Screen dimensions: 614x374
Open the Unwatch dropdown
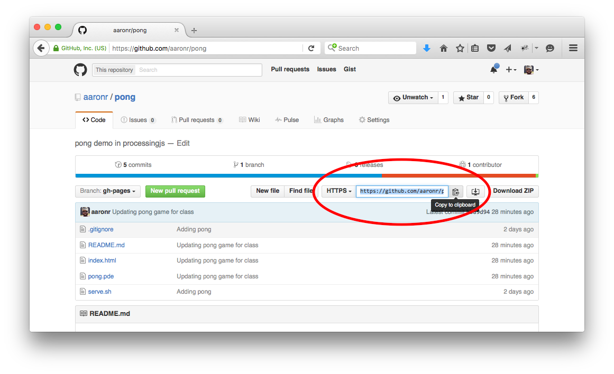[x=413, y=97]
